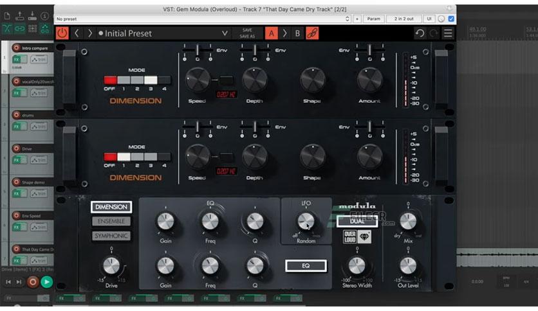
Task: Click the gem diamond logo icon
Action: pos(364,236)
